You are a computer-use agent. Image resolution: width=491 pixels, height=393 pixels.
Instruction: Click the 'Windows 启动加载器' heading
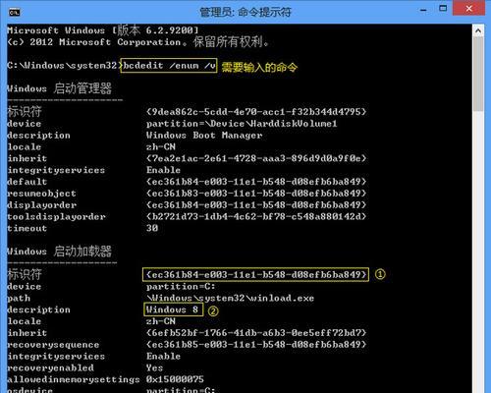click(59, 252)
